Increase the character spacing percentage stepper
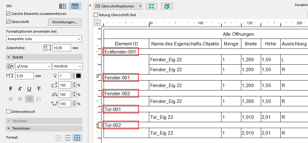308x143 pixels. point(74,102)
